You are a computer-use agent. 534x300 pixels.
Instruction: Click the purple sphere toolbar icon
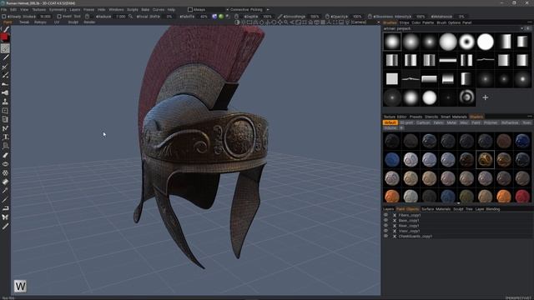click(214, 17)
